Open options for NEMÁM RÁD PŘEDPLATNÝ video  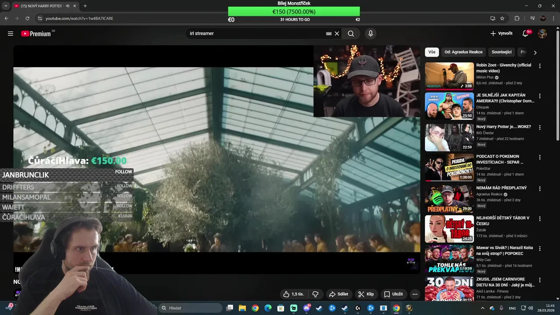(x=539, y=189)
